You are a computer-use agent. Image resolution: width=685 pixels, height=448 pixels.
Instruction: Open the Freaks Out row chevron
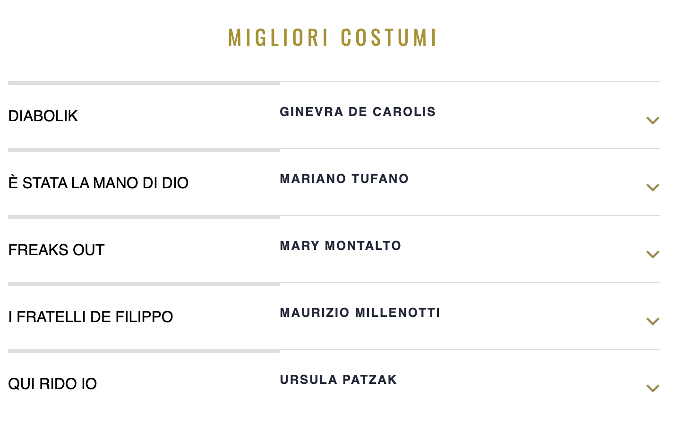pyautogui.click(x=652, y=254)
